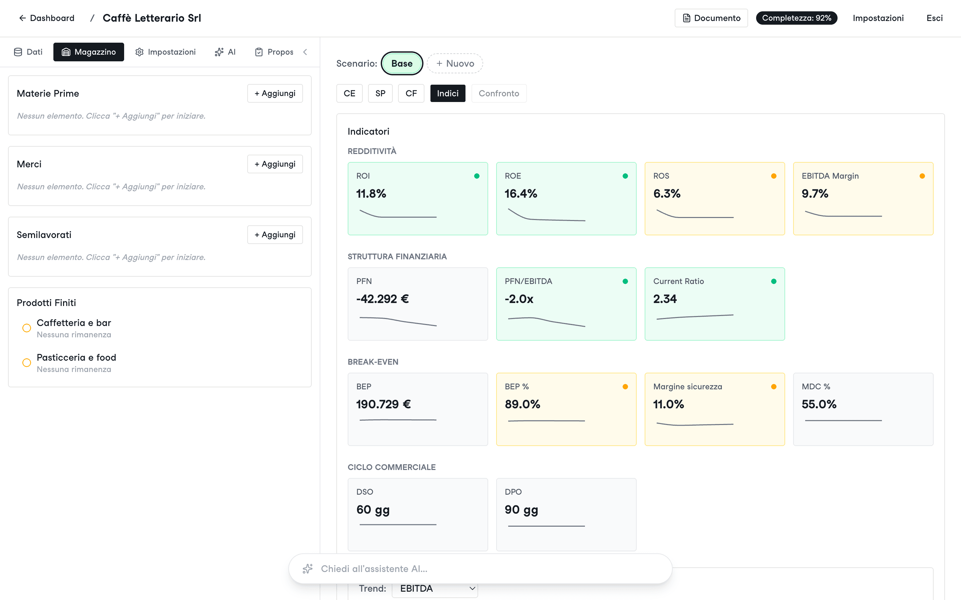
Task: Open the Margine sicurezza 11.0% card
Action: click(x=715, y=409)
